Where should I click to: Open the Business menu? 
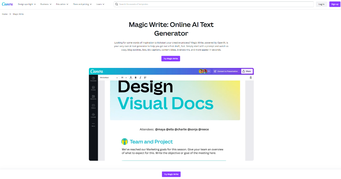[x=46, y=4]
